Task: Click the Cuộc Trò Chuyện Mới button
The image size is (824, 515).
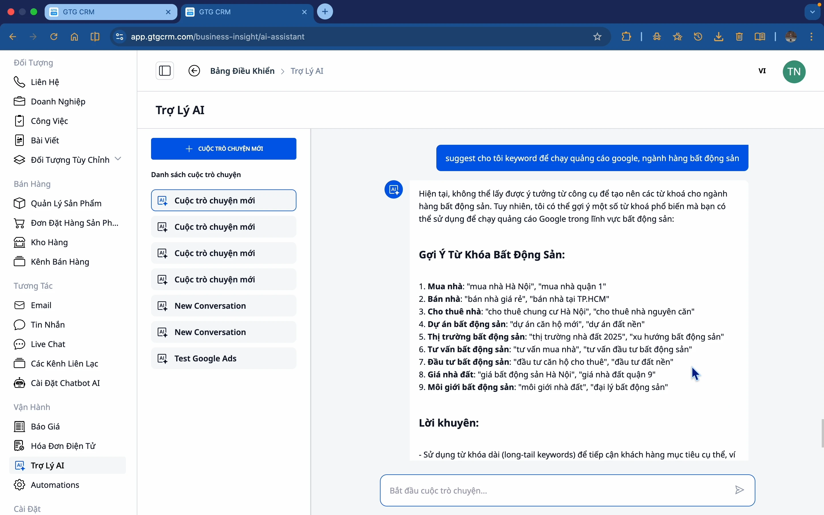Action: pos(224,148)
